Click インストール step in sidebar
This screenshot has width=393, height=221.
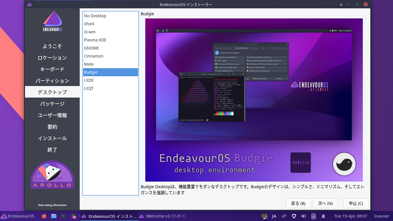[x=52, y=138]
